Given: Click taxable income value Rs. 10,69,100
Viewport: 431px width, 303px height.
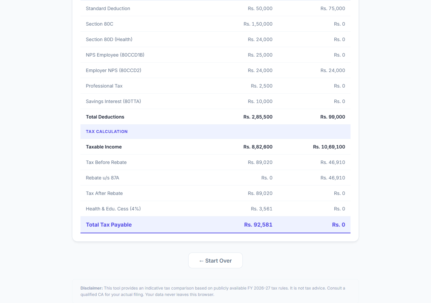Looking at the screenshot, I should (329, 147).
